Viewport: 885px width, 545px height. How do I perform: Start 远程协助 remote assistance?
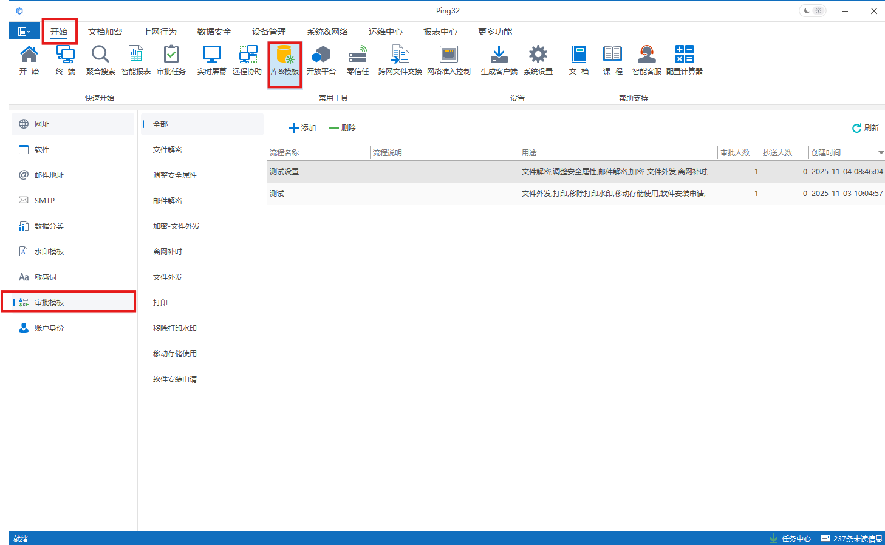[247, 59]
